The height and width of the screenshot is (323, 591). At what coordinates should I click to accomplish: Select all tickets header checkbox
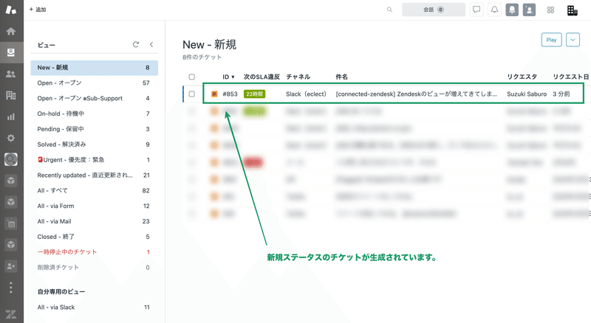click(x=192, y=77)
